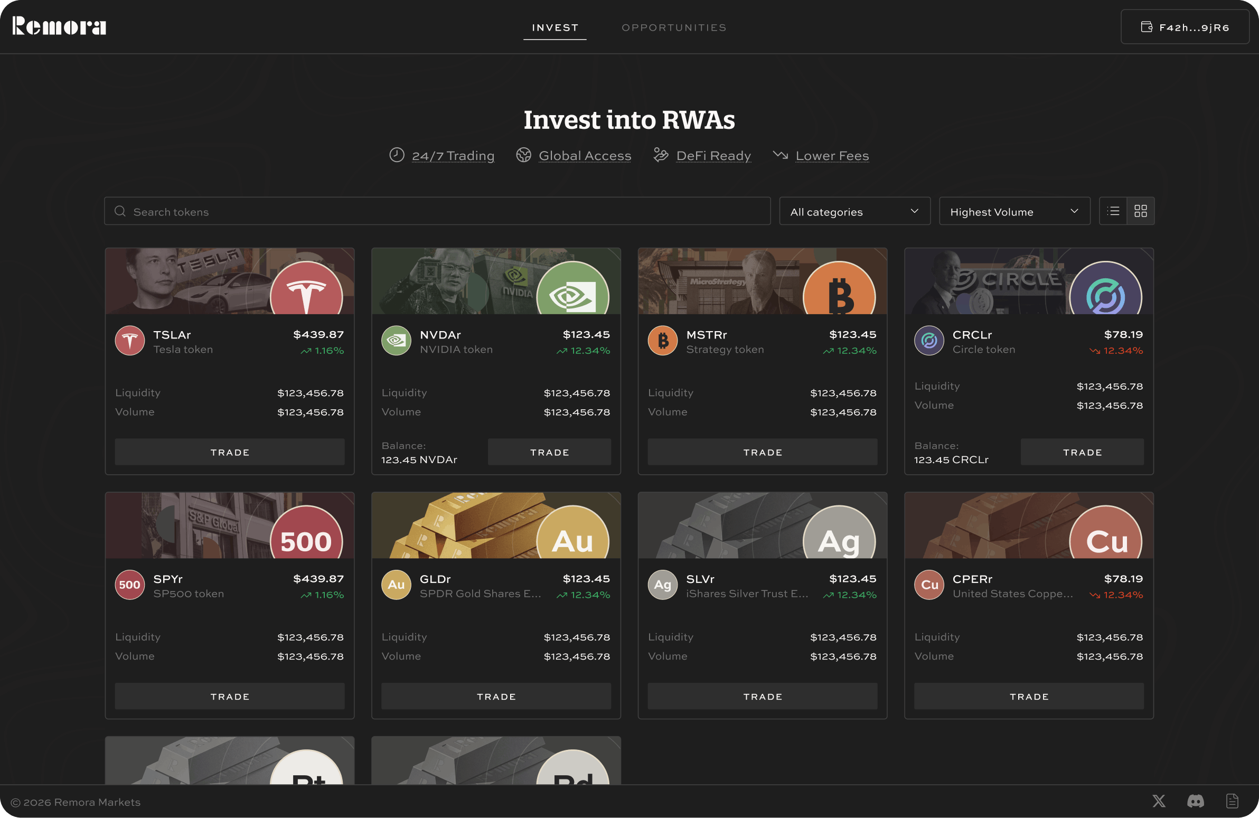Click the magnifier icon in the search box
1259x818 pixels.
pyautogui.click(x=120, y=211)
